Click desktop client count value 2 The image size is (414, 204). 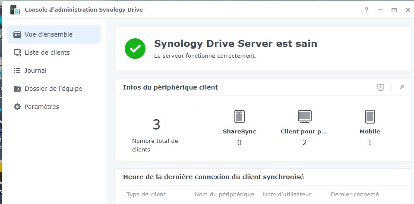(x=304, y=142)
